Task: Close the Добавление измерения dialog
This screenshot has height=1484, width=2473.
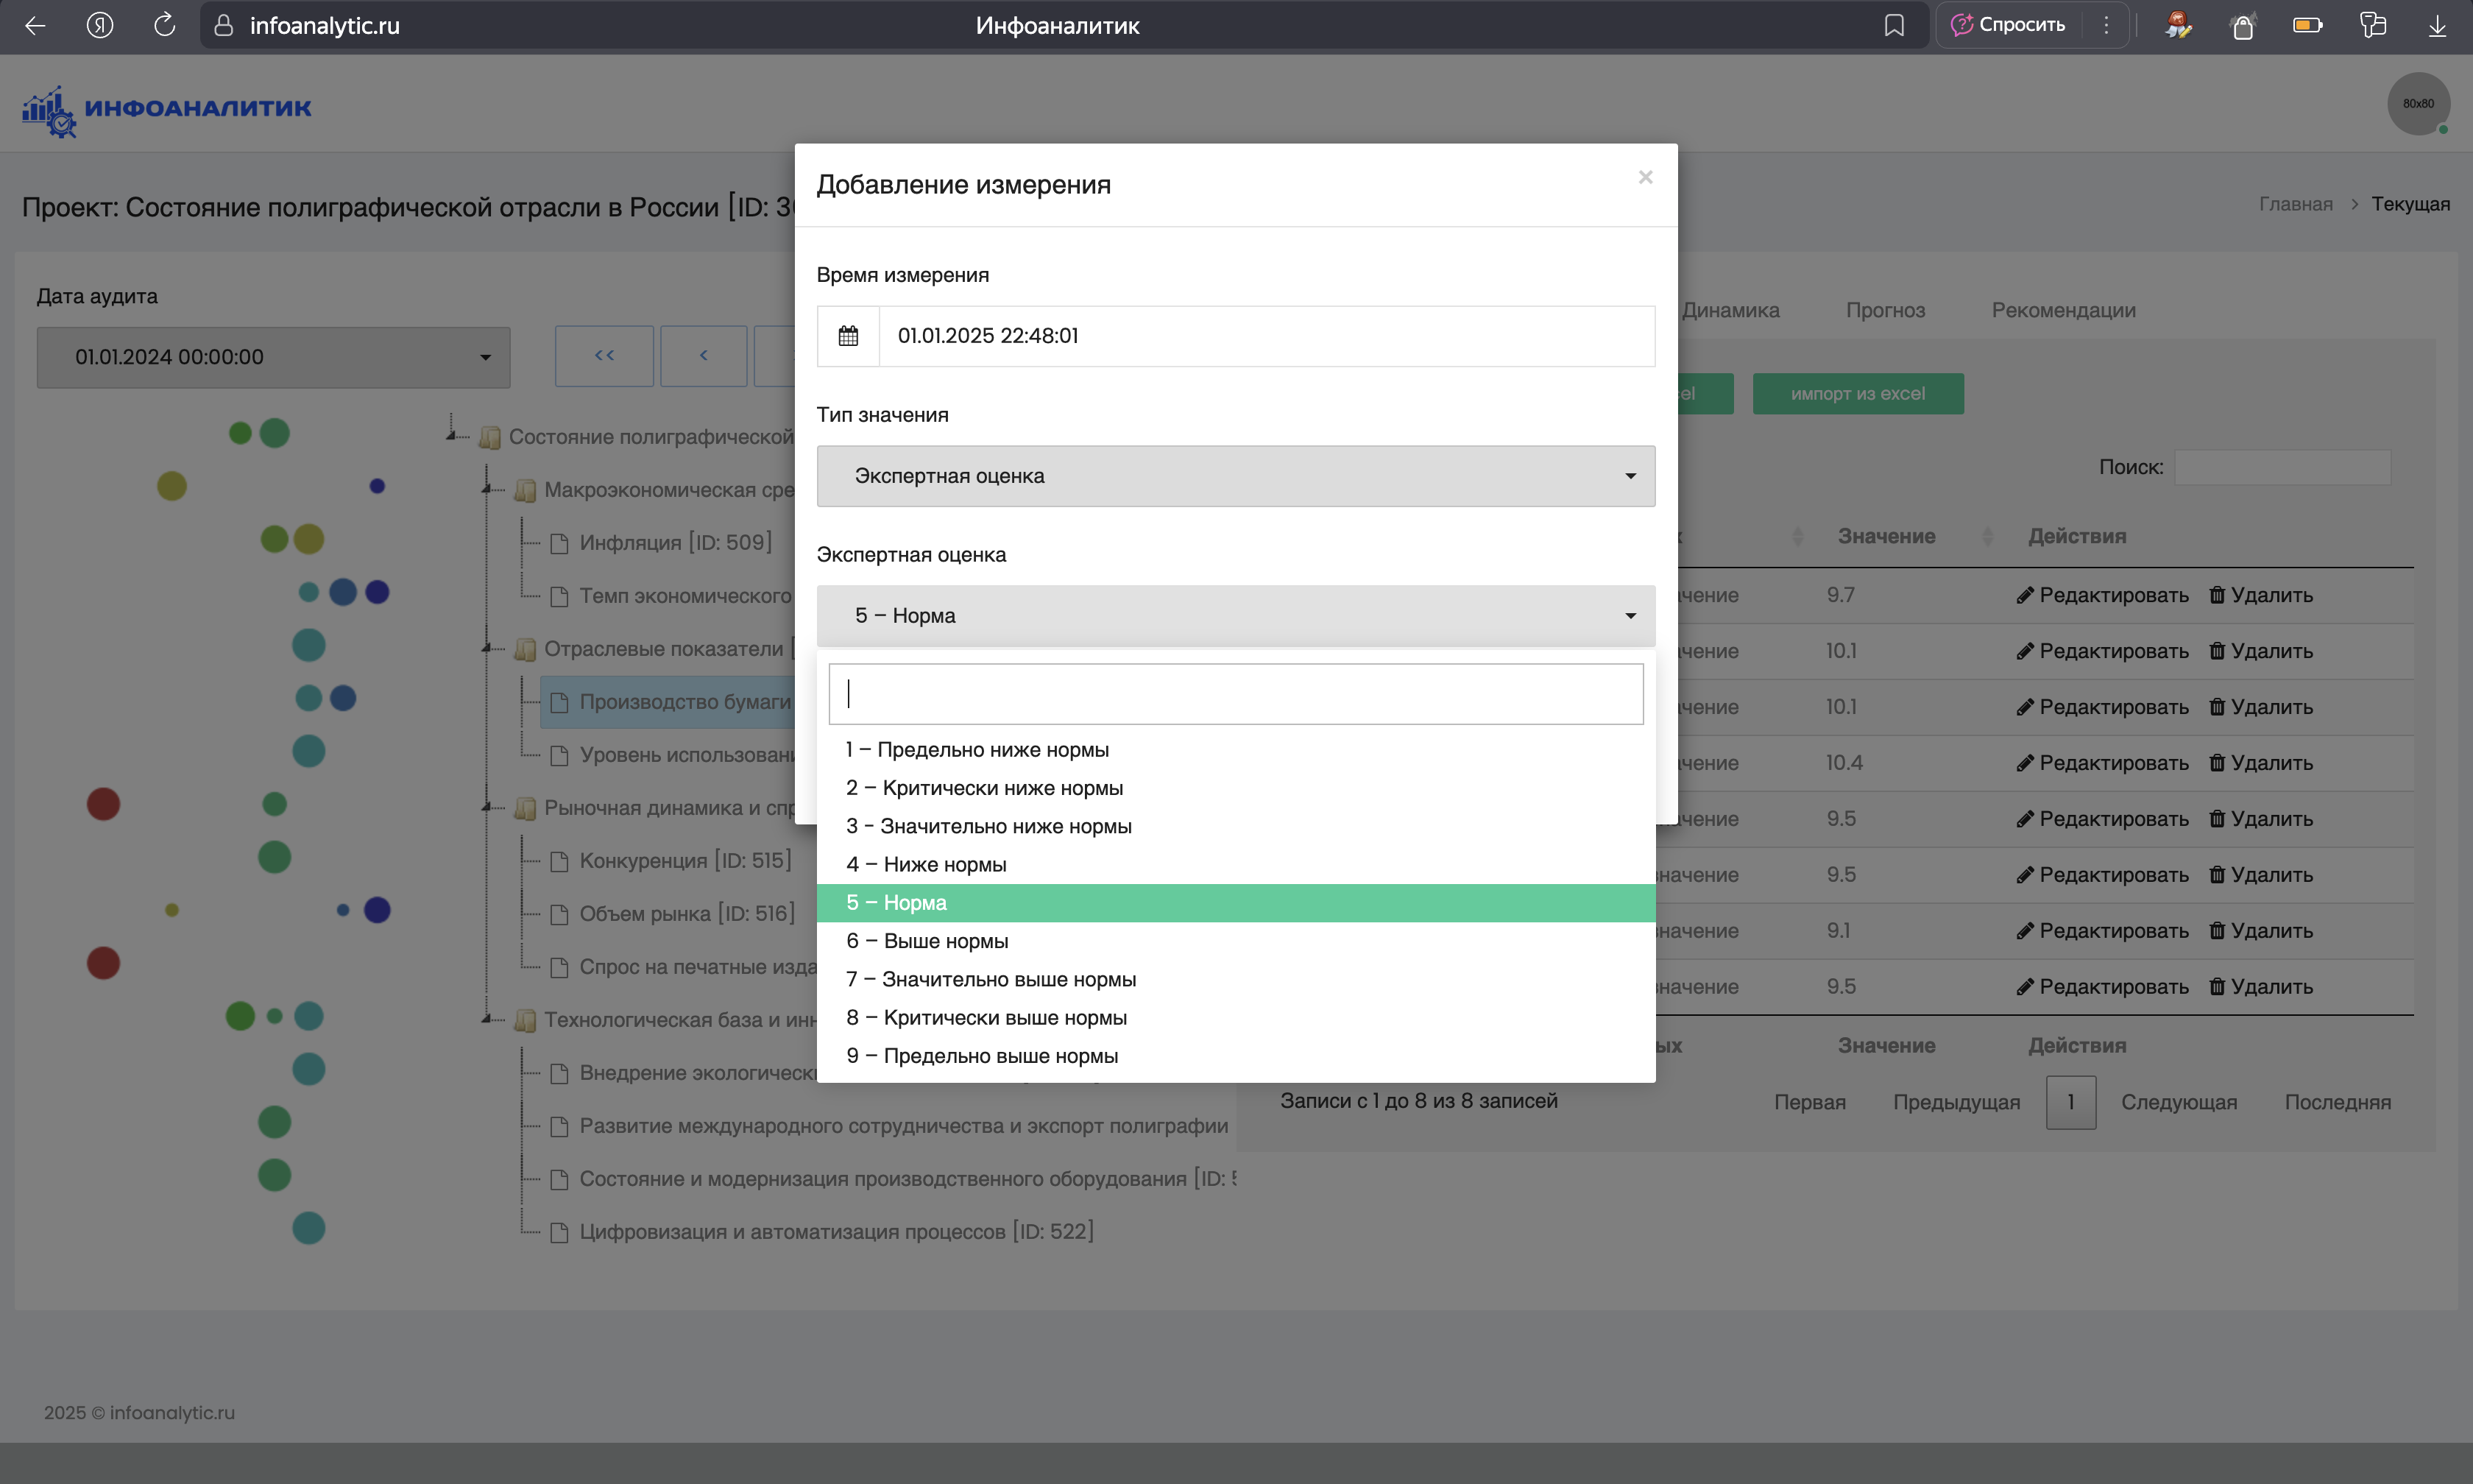Action: (1645, 177)
